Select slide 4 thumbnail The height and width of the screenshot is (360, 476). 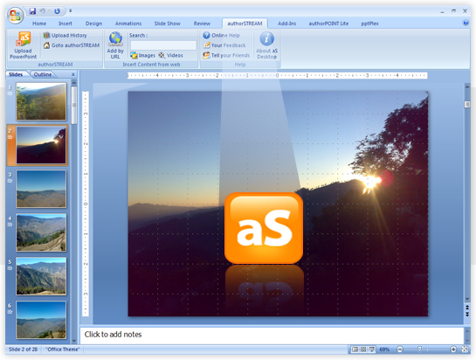41,232
